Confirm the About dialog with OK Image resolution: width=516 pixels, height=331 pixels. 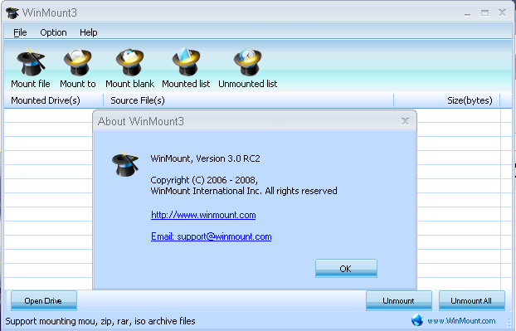(x=346, y=269)
